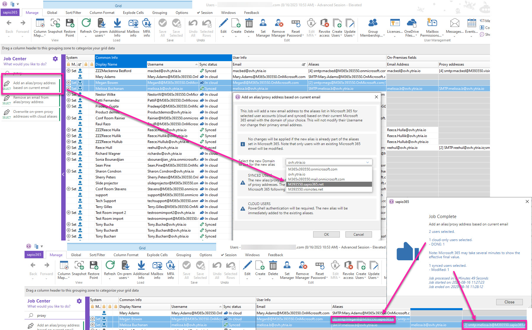Open Events in top window ribbon

(471, 26)
